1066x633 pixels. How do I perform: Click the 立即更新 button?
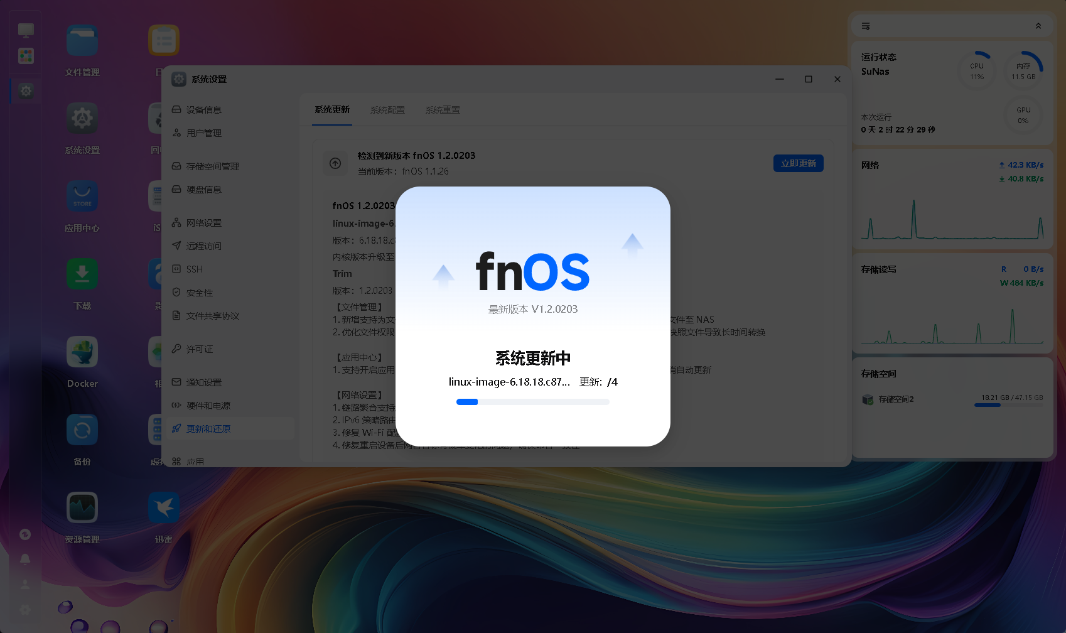point(799,163)
